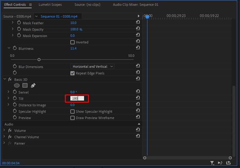
Task: Expand the Distance to Image property
Action: (x=9, y=105)
